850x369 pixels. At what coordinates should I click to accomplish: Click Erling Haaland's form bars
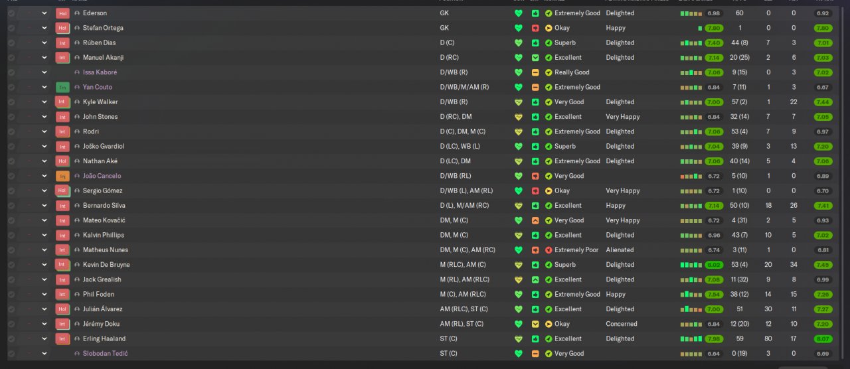(x=691, y=338)
